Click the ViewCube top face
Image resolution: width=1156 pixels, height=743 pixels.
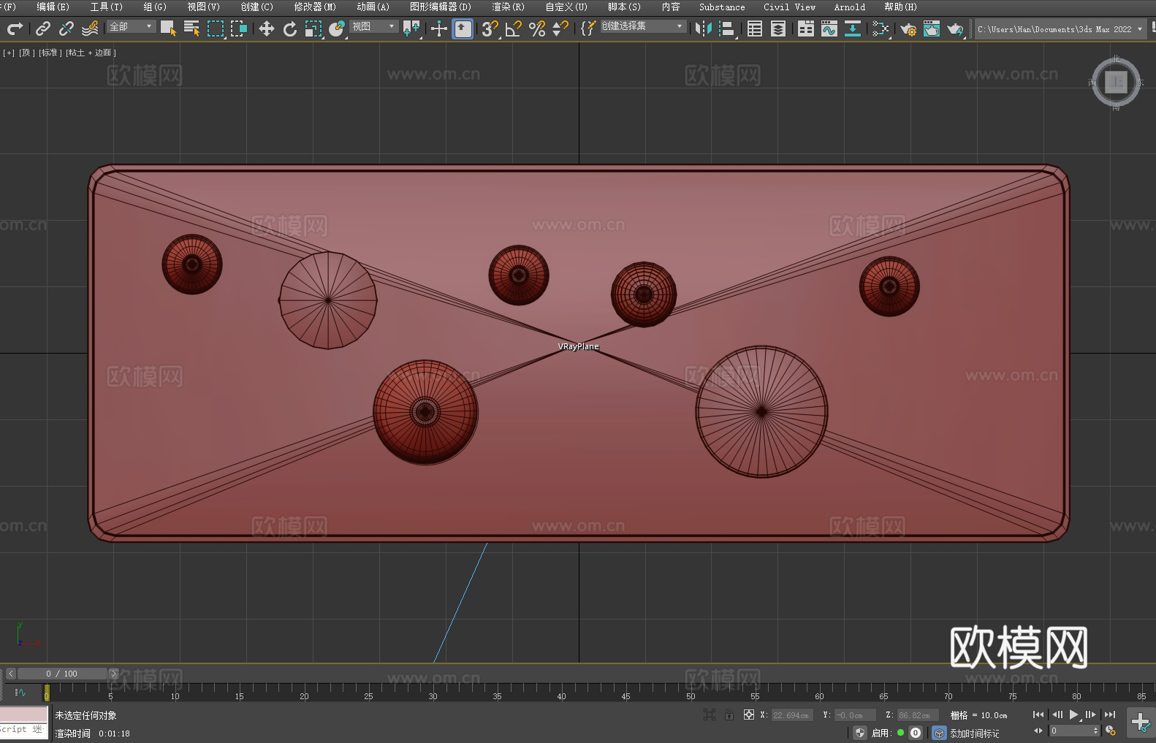coord(1116,82)
